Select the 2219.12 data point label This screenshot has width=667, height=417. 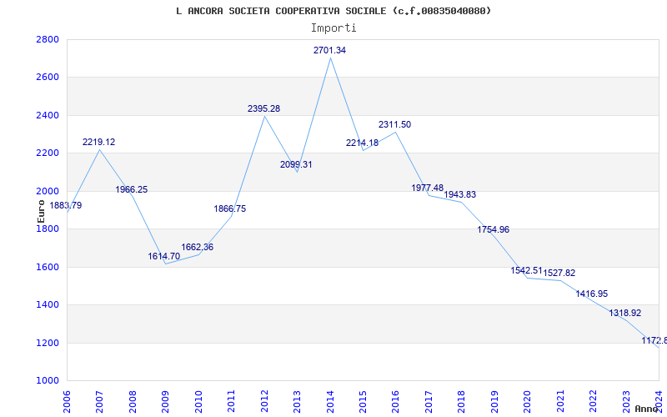[x=98, y=142]
